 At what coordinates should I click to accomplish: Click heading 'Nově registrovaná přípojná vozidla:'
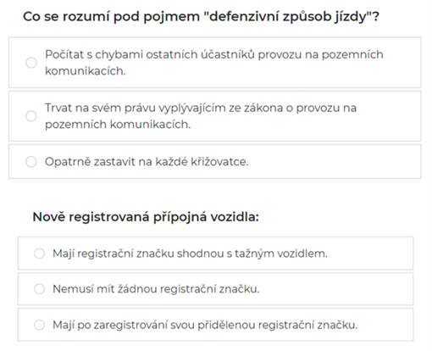click(146, 217)
